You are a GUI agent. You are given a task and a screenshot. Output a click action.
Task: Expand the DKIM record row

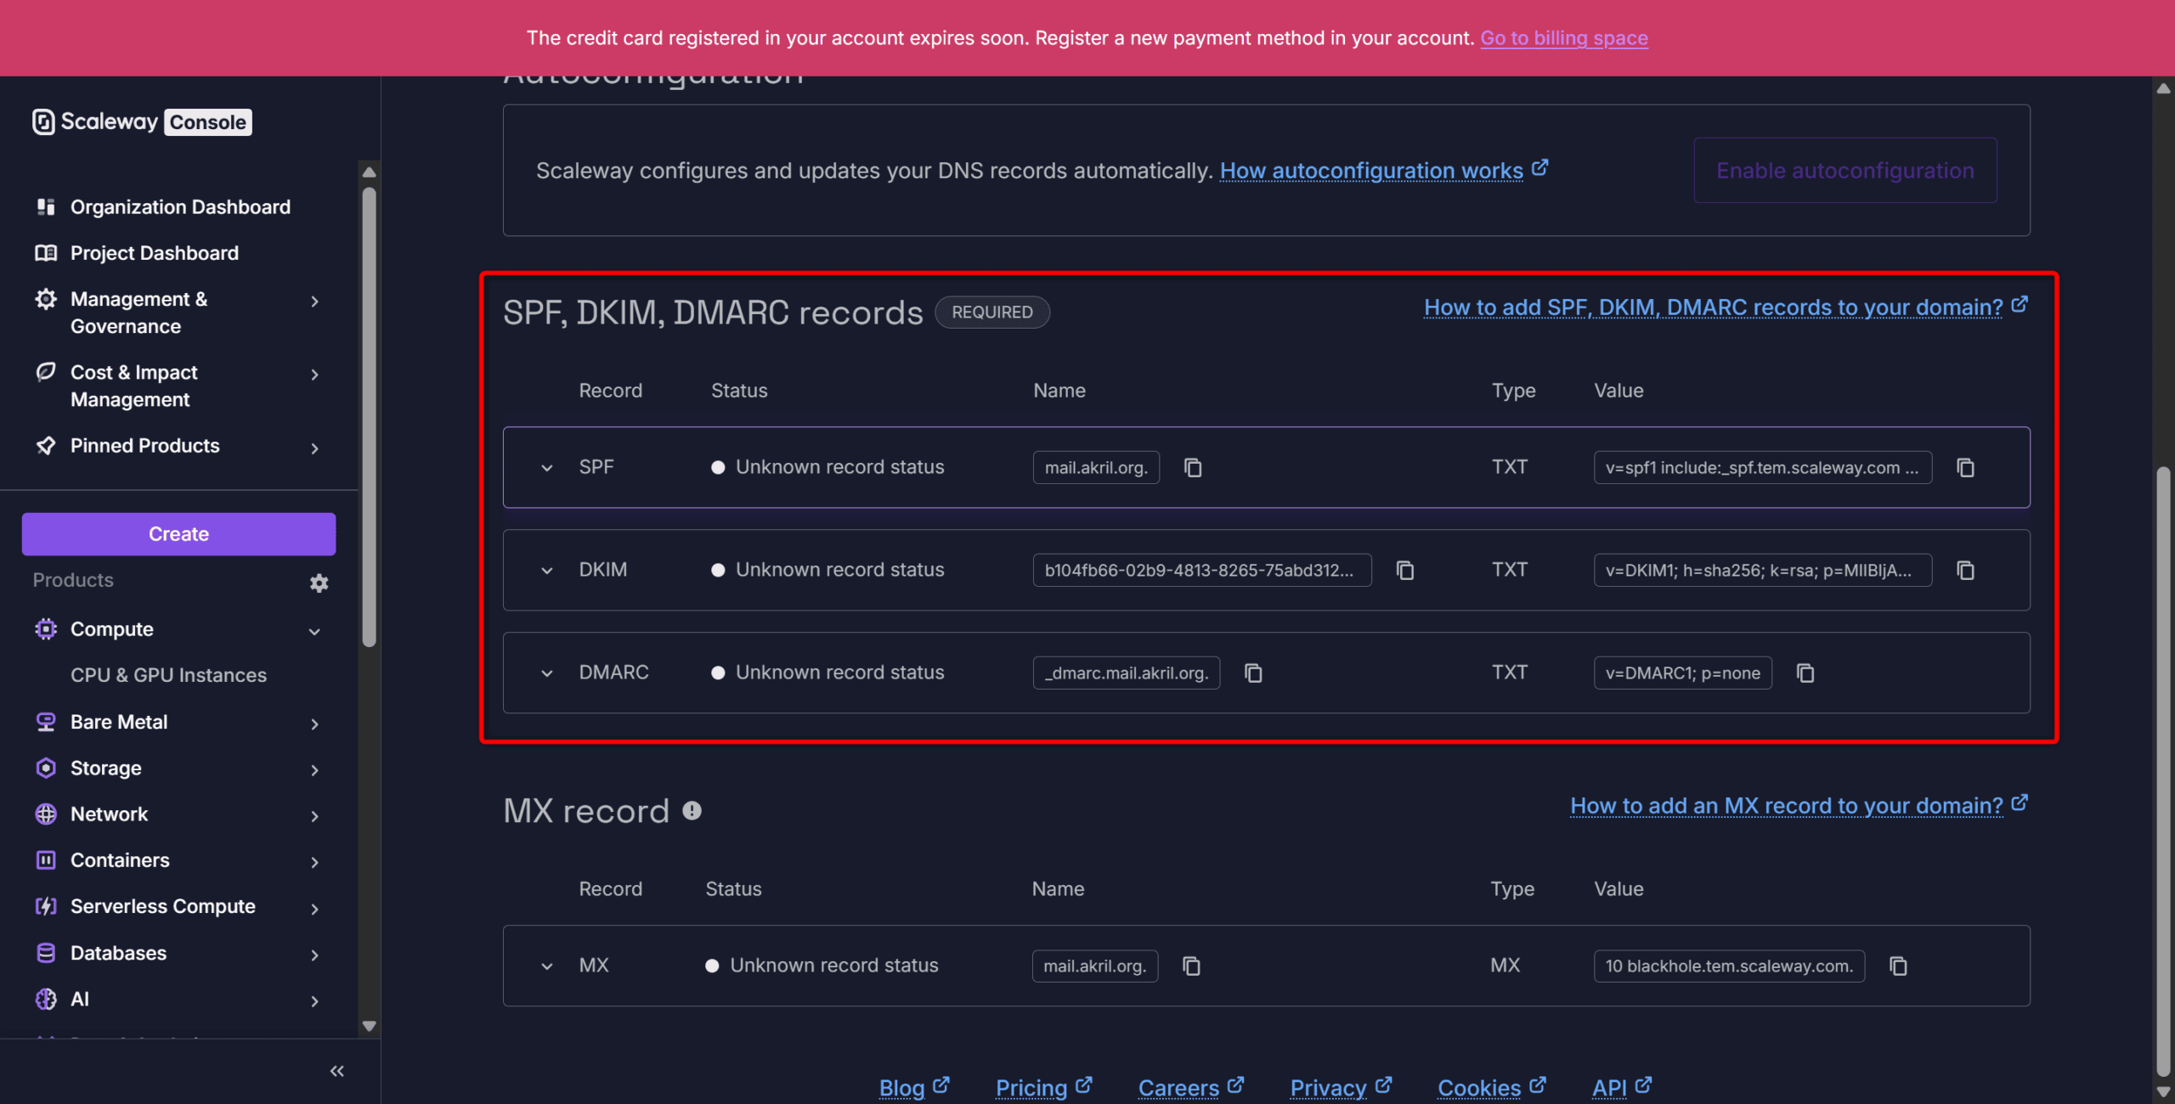(x=547, y=571)
